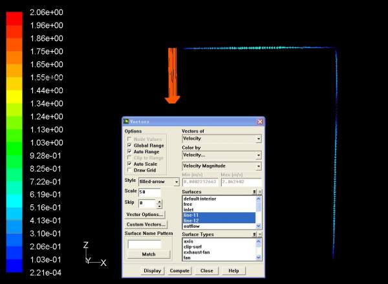Image resolution: width=388 pixels, height=284 pixels.
Task: Click the Match button
Action: click(149, 254)
